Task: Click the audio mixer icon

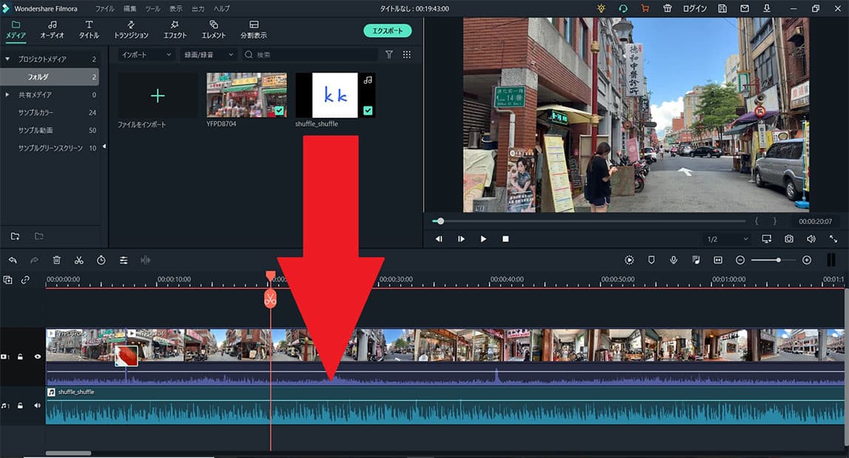Action: click(x=696, y=260)
